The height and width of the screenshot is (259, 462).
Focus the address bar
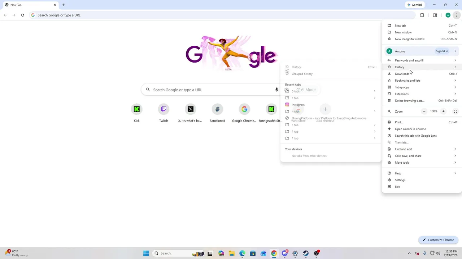point(222,15)
